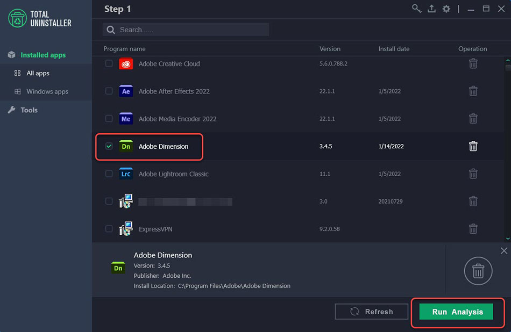Sort by the Install date column header
The height and width of the screenshot is (332, 511).
point(394,49)
